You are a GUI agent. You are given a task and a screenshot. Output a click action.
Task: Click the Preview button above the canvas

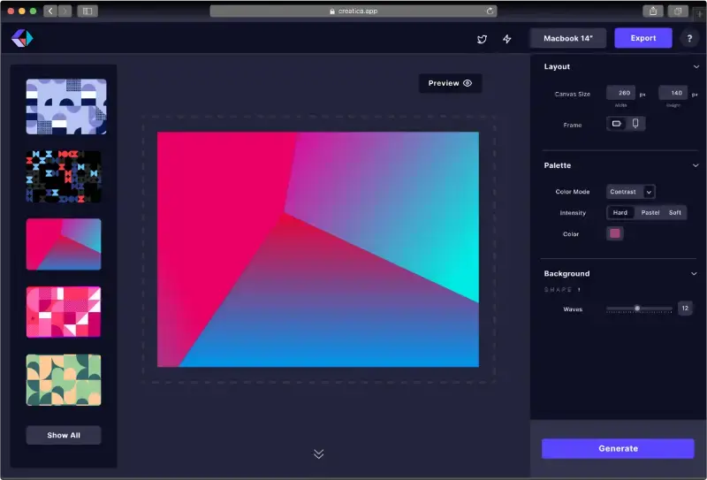[450, 83]
